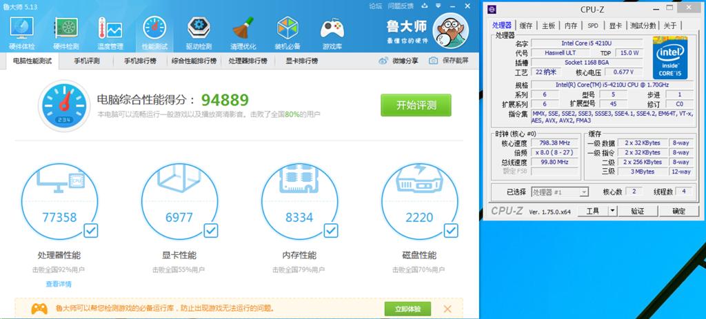Open the 缓存 tab in CPU-Z
The width and height of the screenshot is (706, 319).
[x=526, y=25]
